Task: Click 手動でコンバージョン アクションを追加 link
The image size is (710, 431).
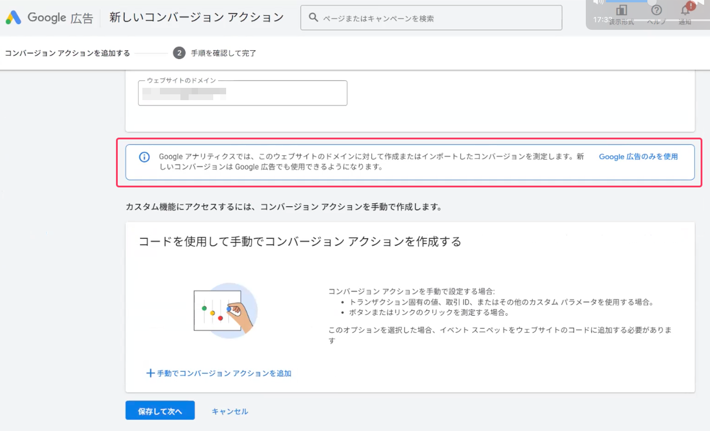Action: 224,373
